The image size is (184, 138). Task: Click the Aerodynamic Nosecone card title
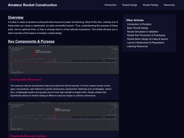click(26, 79)
